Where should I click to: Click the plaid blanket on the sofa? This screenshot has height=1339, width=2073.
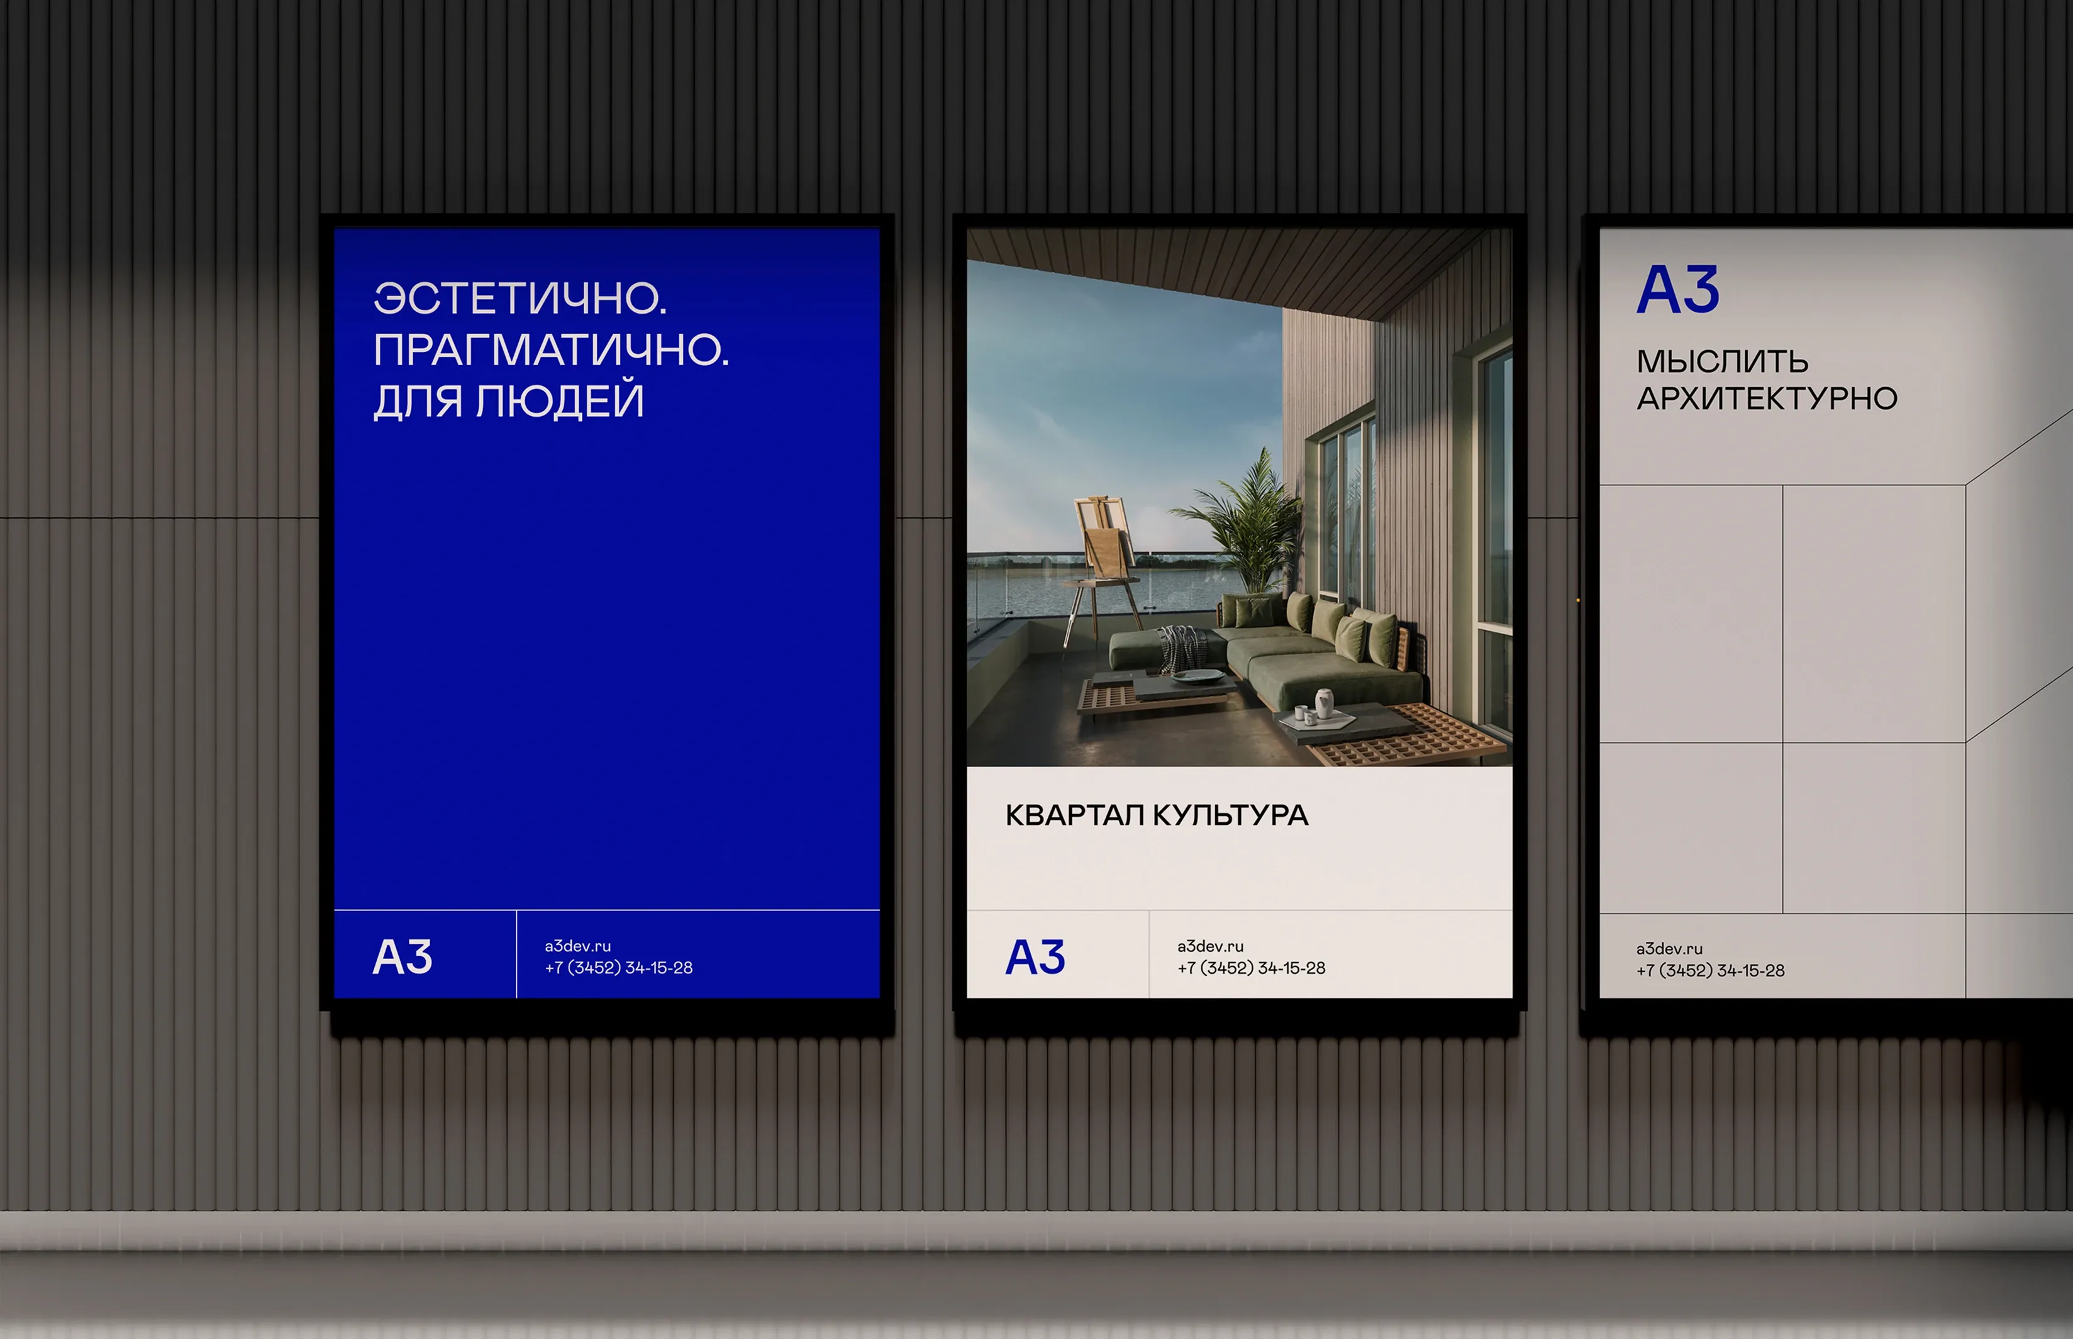pyautogui.click(x=1183, y=647)
